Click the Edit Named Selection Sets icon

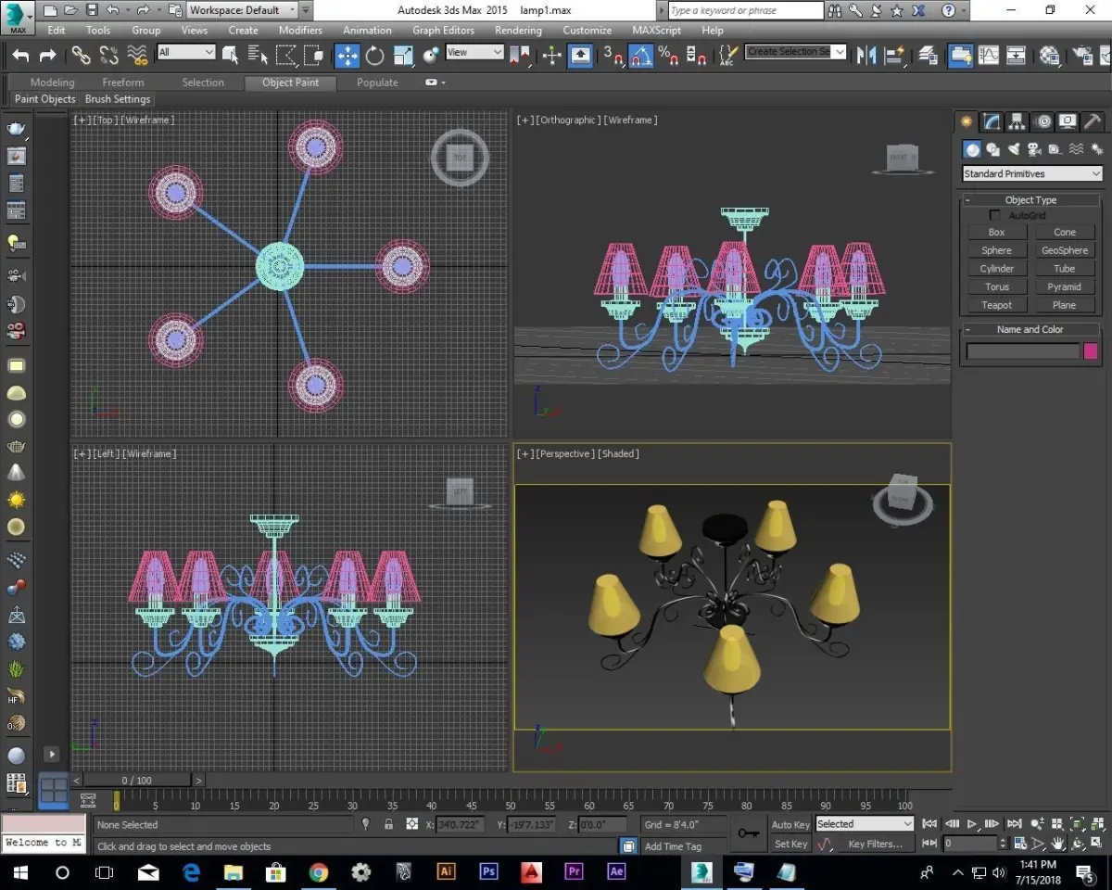[x=729, y=56]
